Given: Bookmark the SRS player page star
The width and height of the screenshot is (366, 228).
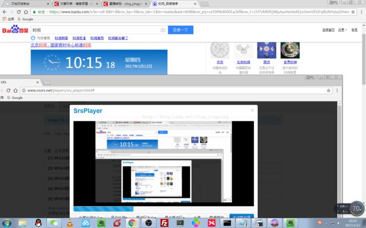Looking at the screenshot, I should pos(328,90).
